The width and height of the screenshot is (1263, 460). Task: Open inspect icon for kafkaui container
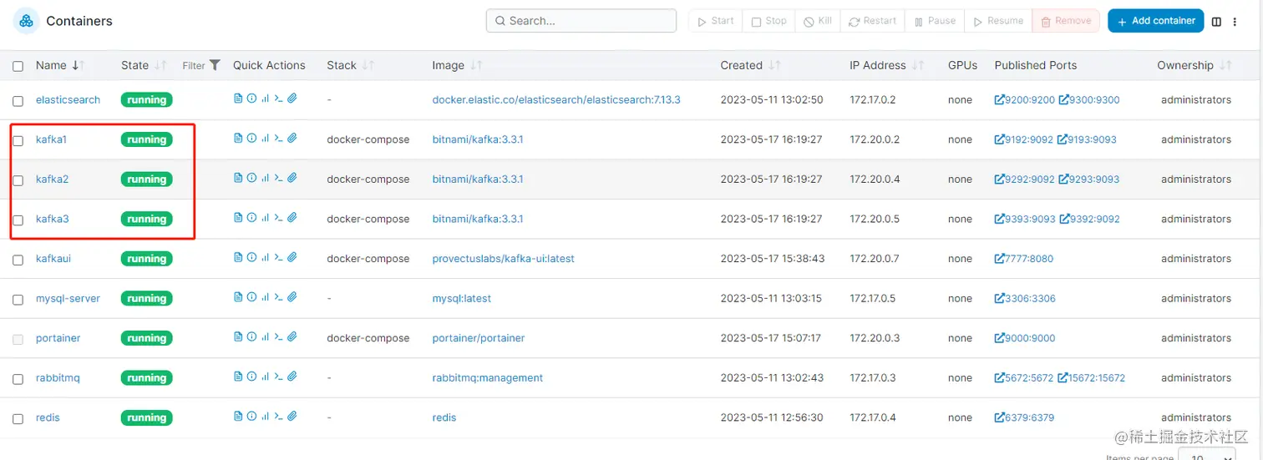251,258
